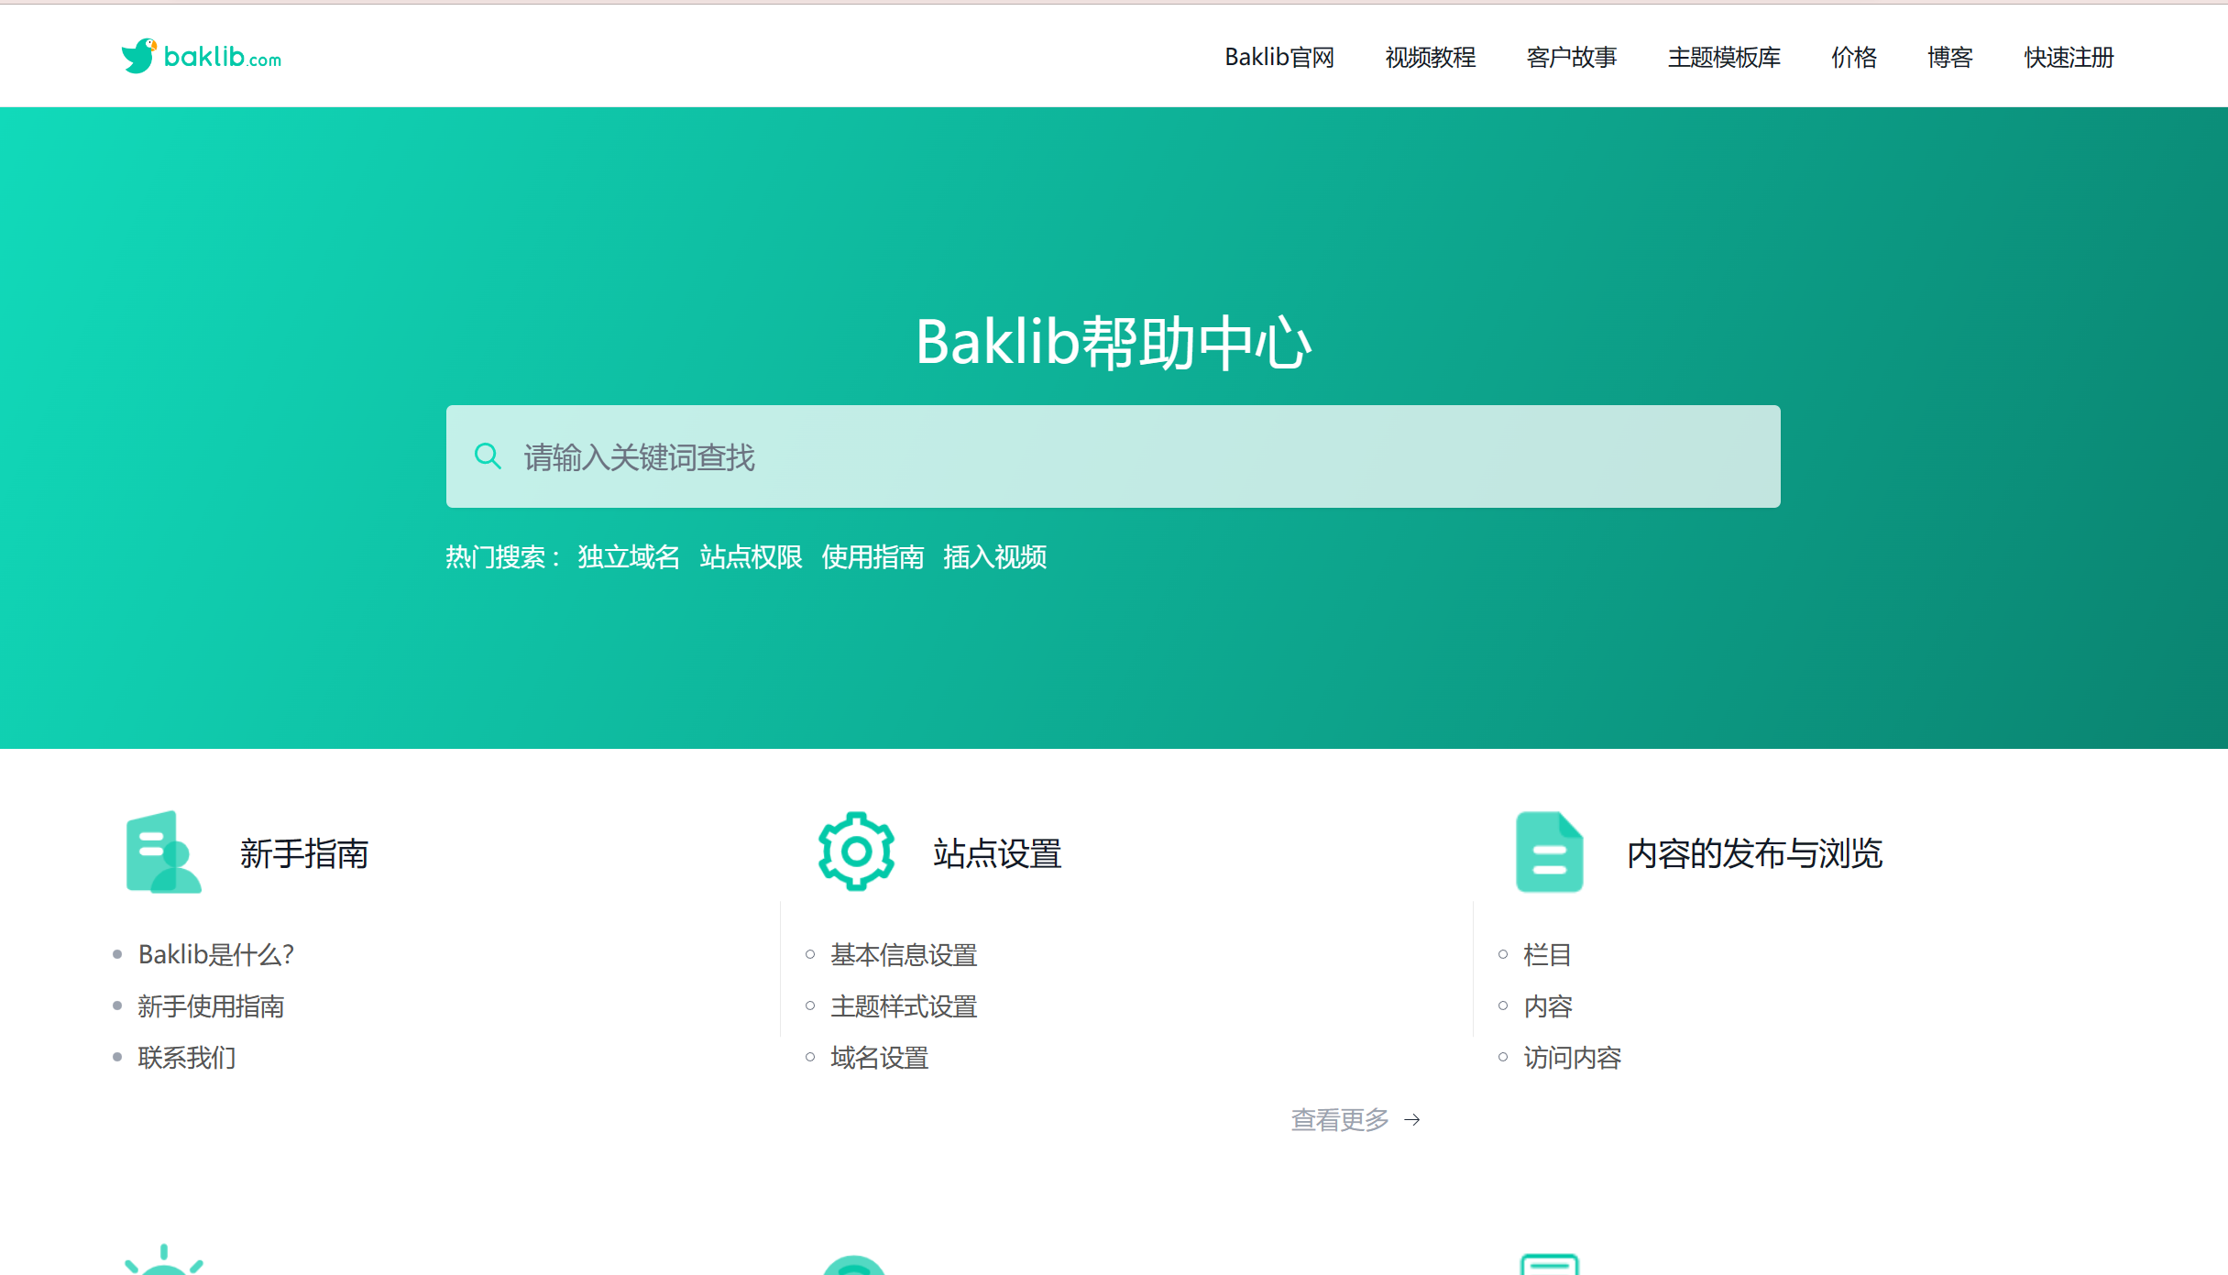Select the 站点权限 hot search term
This screenshot has height=1275, width=2228.
click(x=751, y=556)
